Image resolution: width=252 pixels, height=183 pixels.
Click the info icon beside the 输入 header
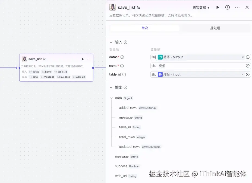125,42
